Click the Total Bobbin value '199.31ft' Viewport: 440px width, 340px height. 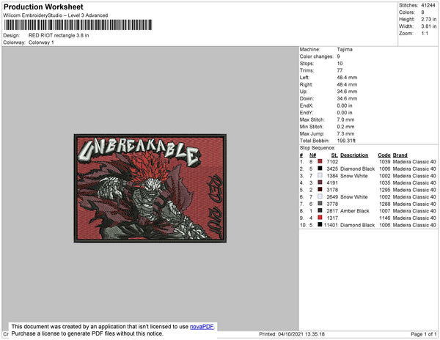[346, 141]
